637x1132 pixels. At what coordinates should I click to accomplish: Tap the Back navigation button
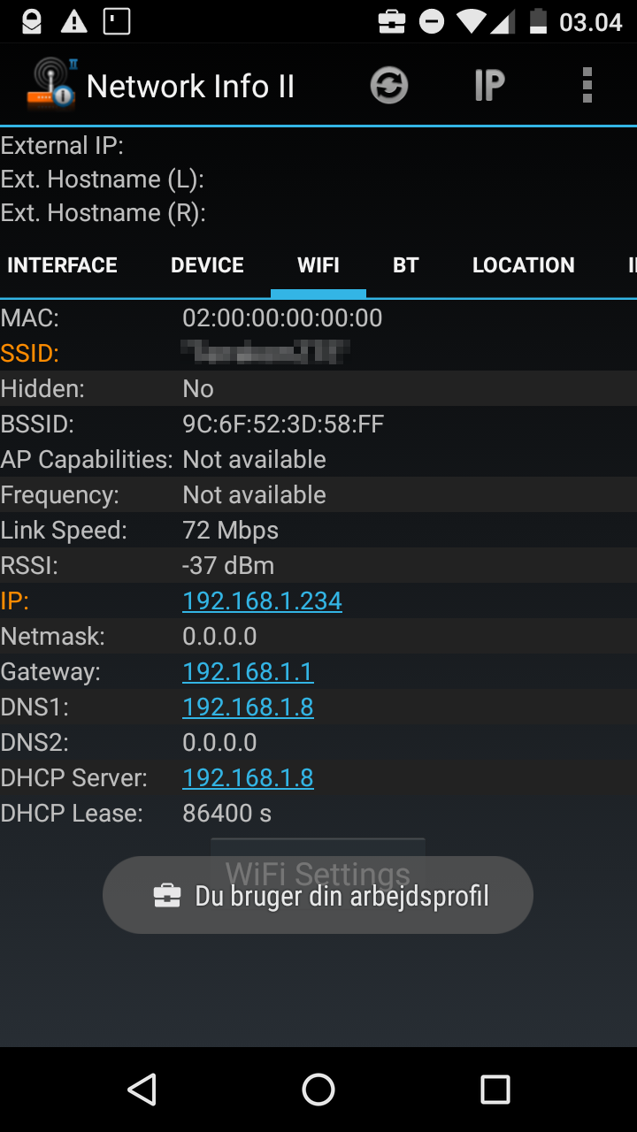click(142, 1090)
